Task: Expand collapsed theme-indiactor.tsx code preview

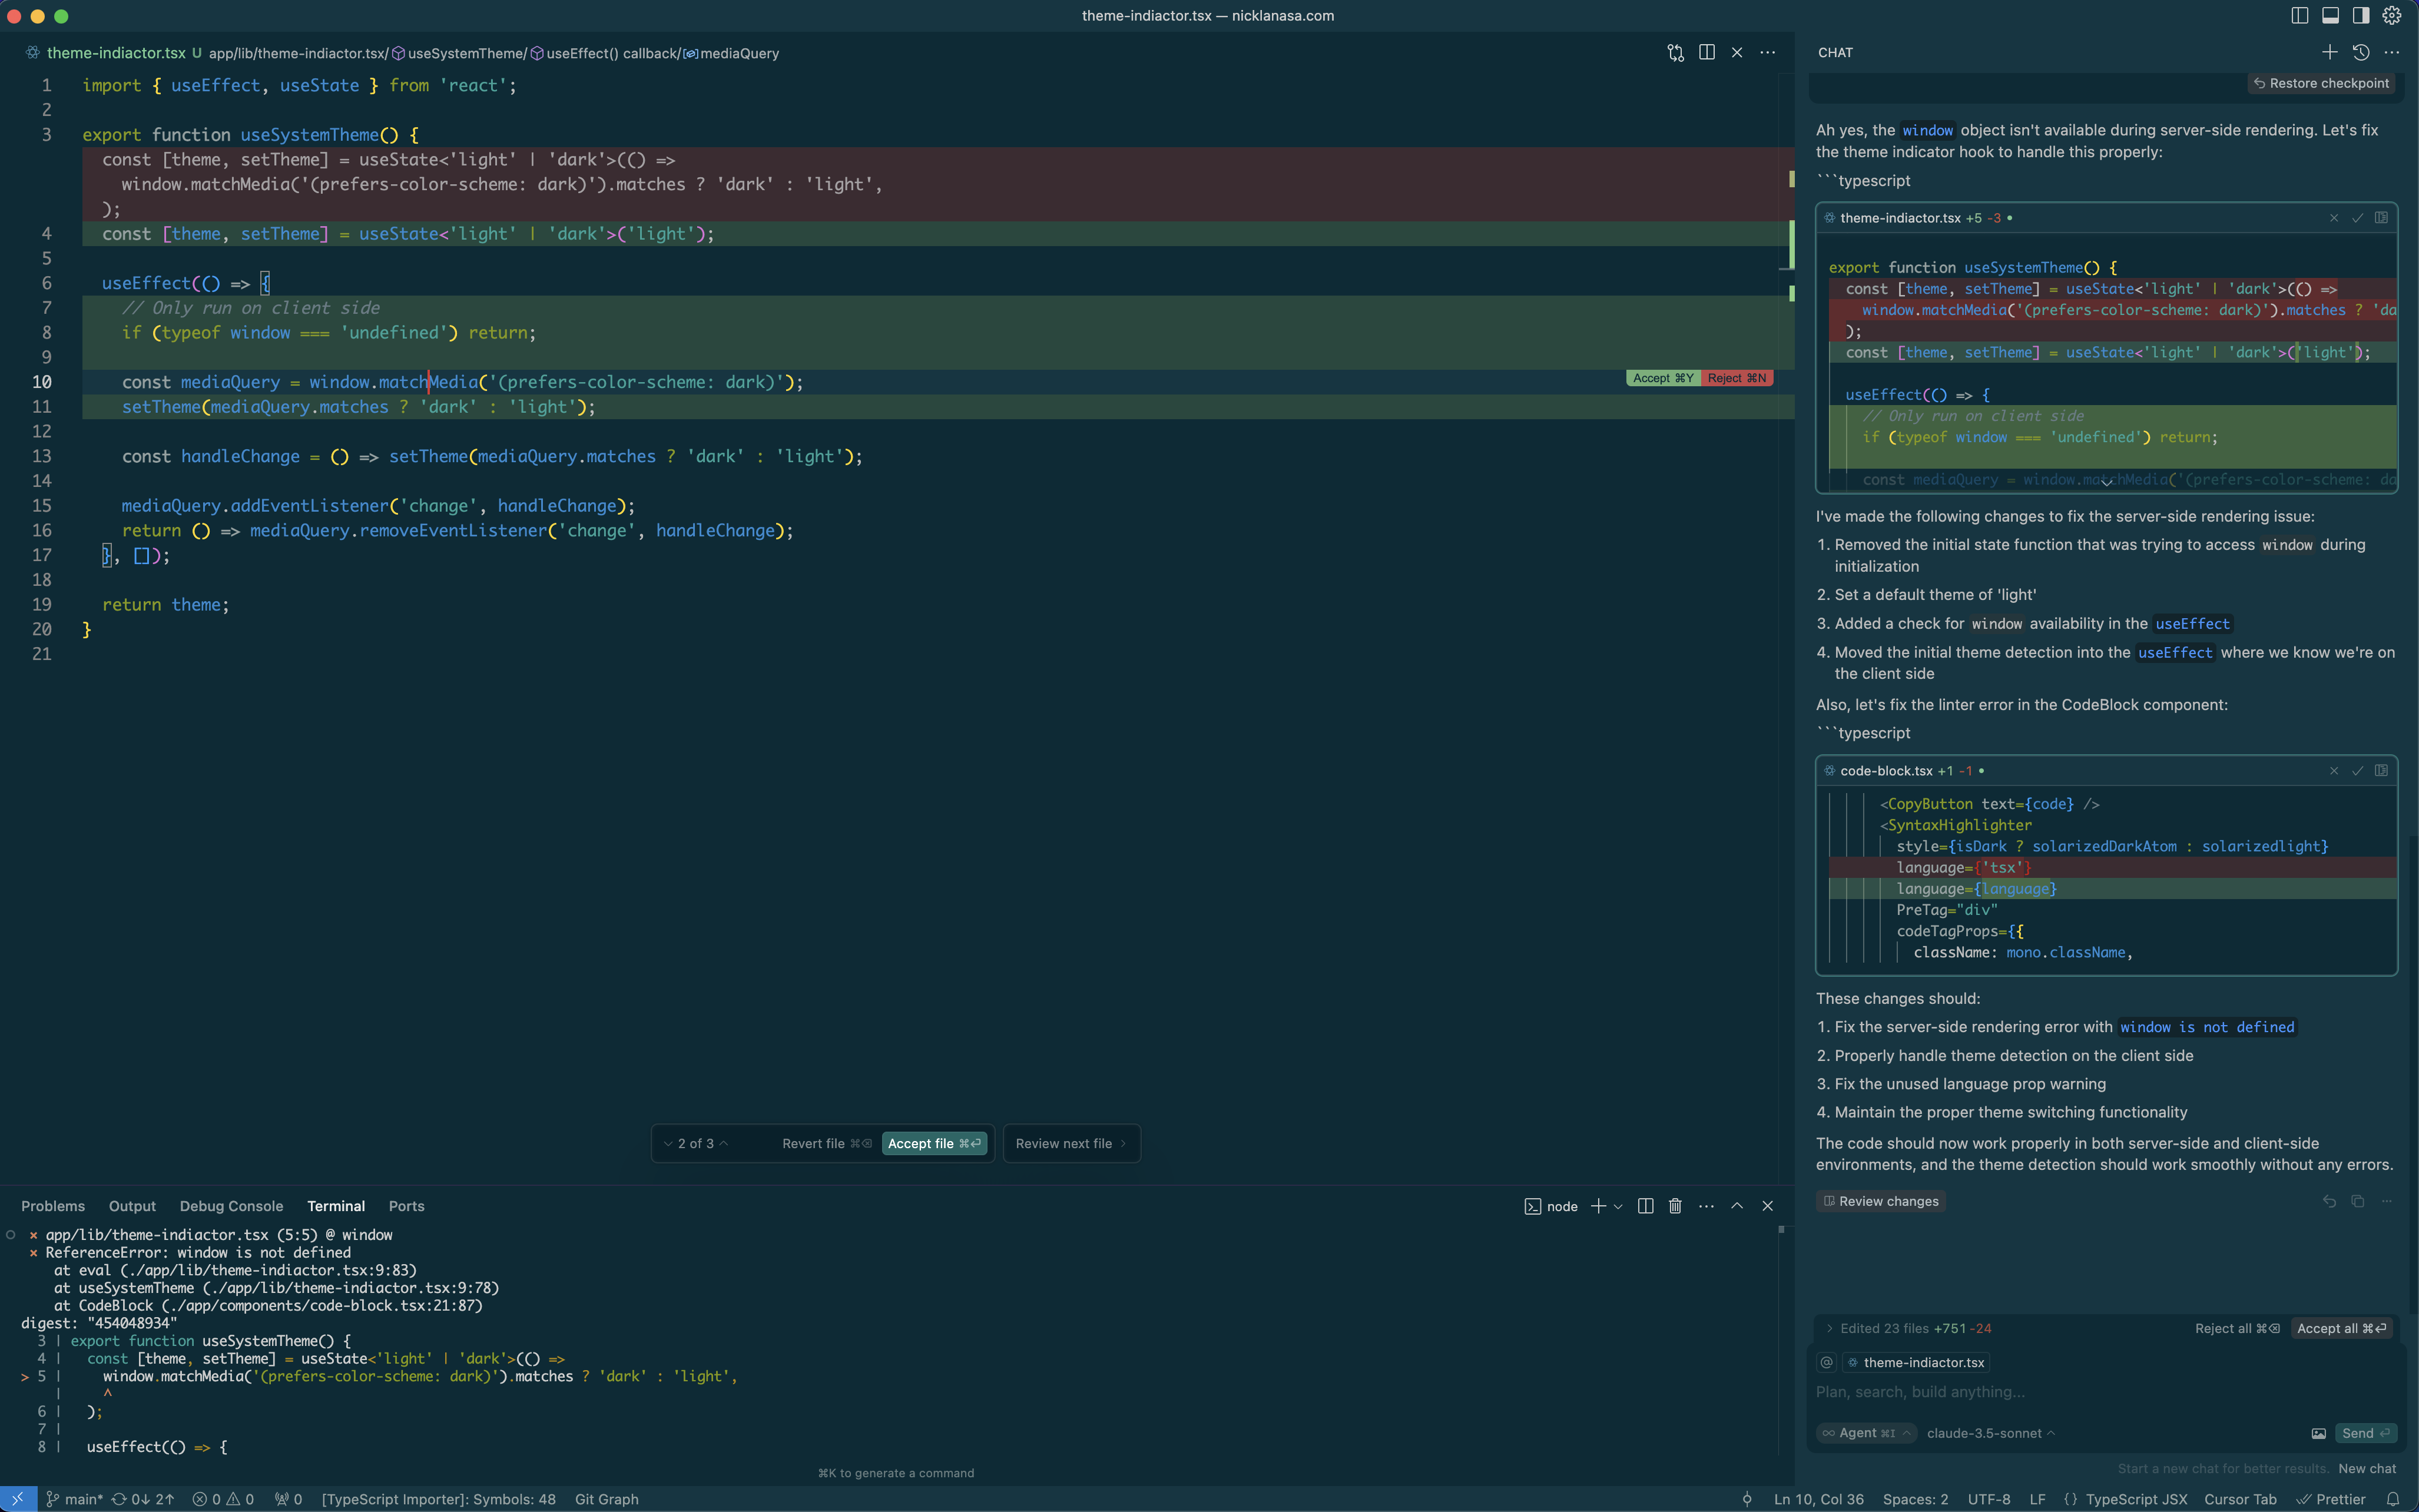Action: point(2106,483)
